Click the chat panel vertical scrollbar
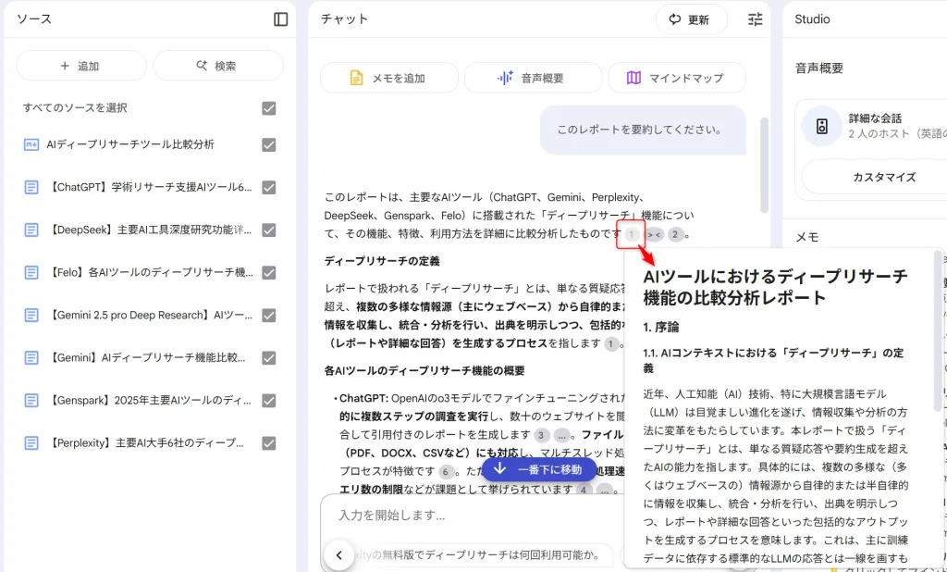This screenshot has width=947, height=572. [x=764, y=165]
